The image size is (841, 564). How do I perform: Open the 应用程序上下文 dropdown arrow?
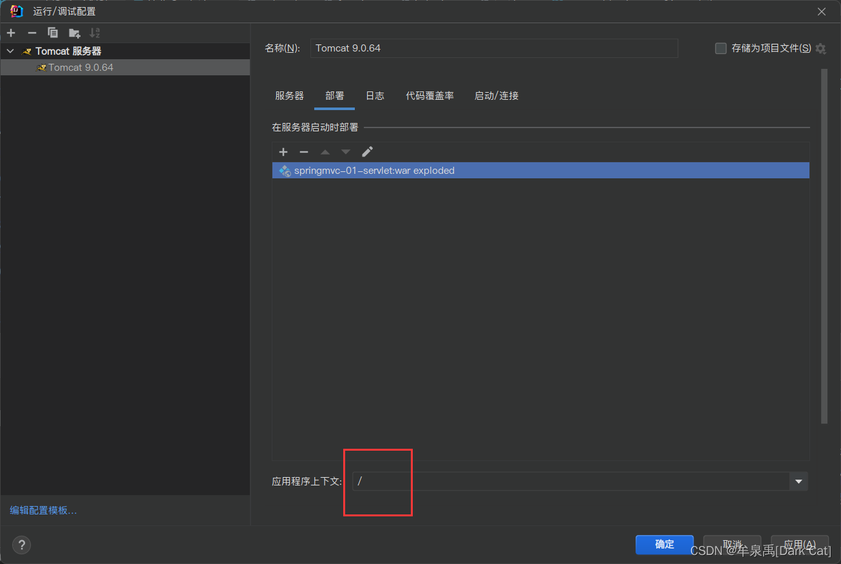(799, 482)
